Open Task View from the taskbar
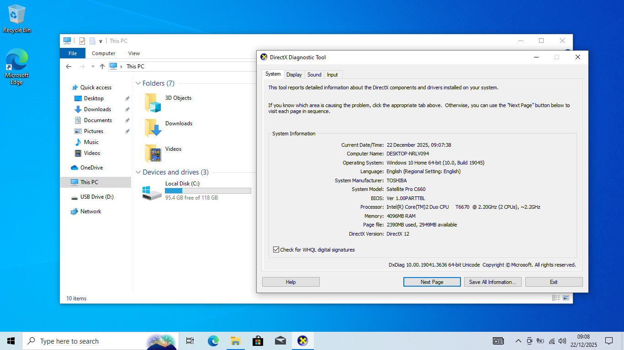 pos(190,341)
